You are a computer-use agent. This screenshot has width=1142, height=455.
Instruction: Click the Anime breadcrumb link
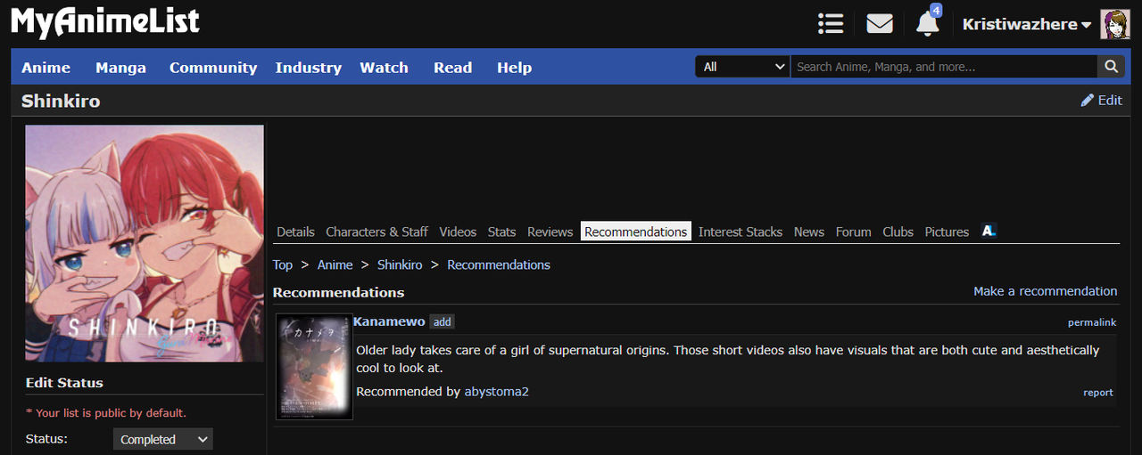pyautogui.click(x=335, y=264)
